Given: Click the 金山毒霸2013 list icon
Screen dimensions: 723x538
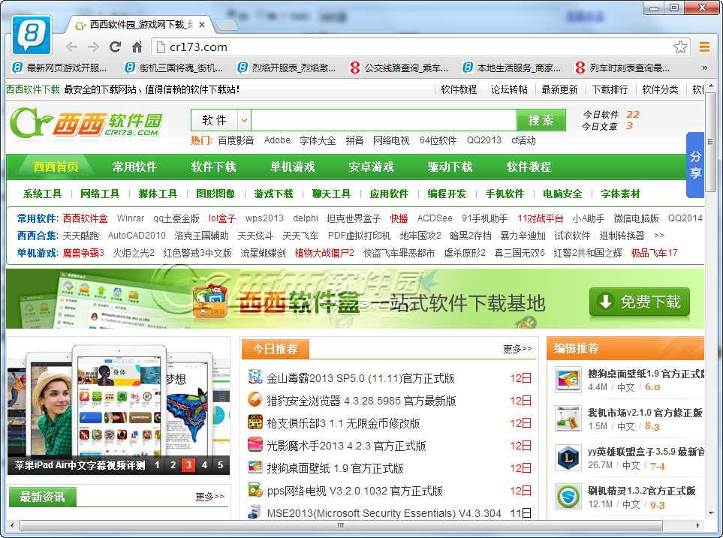Looking at the screenshot, I should click(255, 377).
